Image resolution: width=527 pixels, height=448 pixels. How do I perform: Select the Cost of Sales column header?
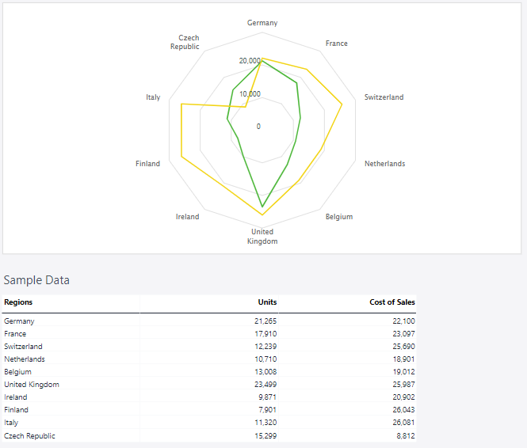pyautogui.click(x=391, y=302)
